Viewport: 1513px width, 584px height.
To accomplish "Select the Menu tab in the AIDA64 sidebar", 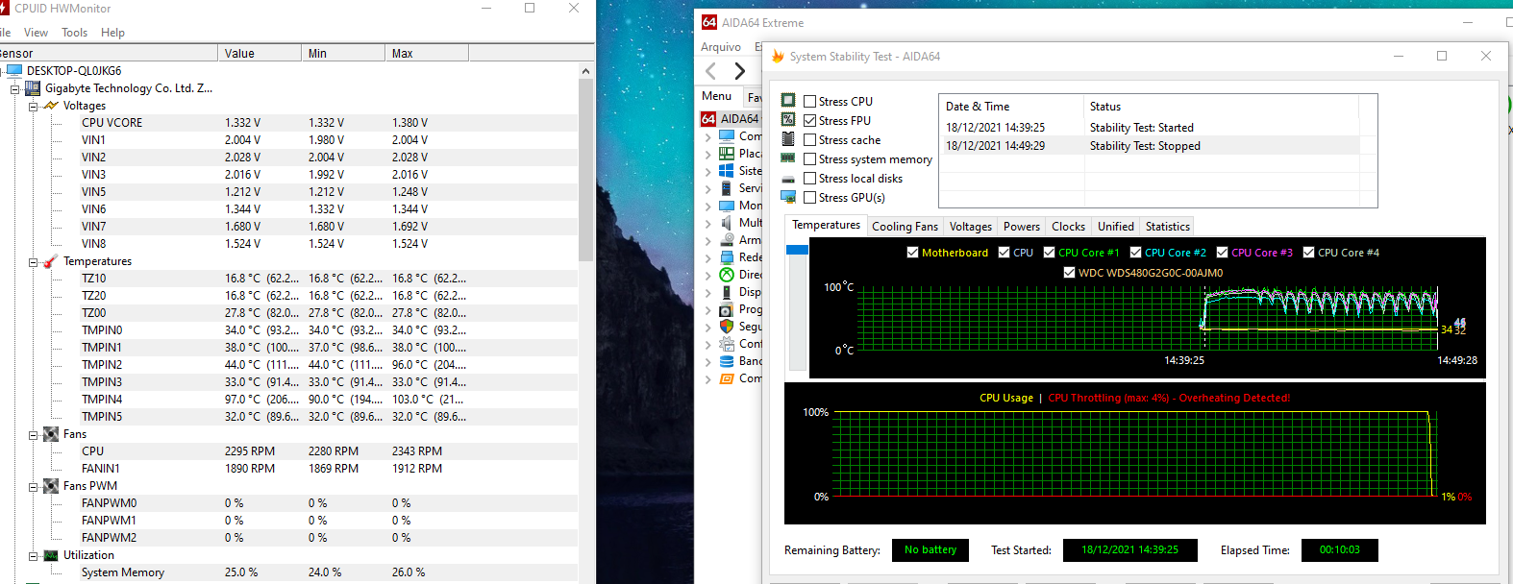I will point(716,96).
